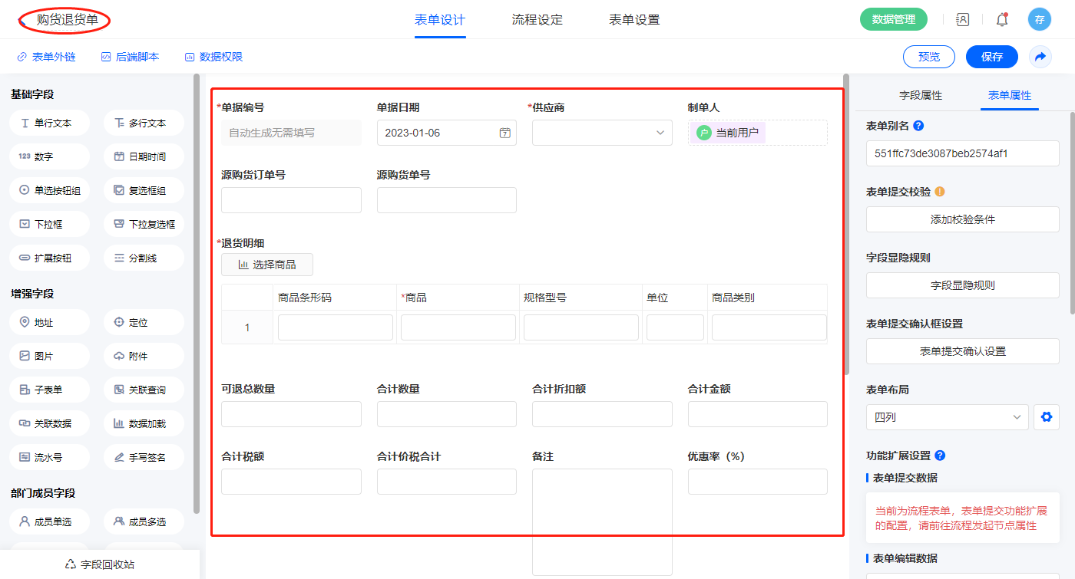Screen dimensions: 1075x579
Task: Add the 复选框组 field
Action: (144, 190)
